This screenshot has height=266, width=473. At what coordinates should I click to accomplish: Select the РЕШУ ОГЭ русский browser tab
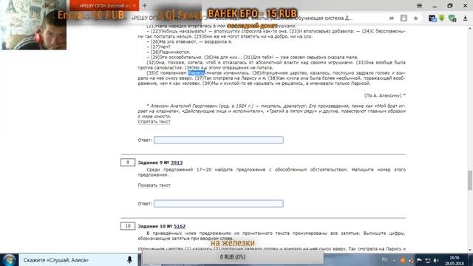104,5
